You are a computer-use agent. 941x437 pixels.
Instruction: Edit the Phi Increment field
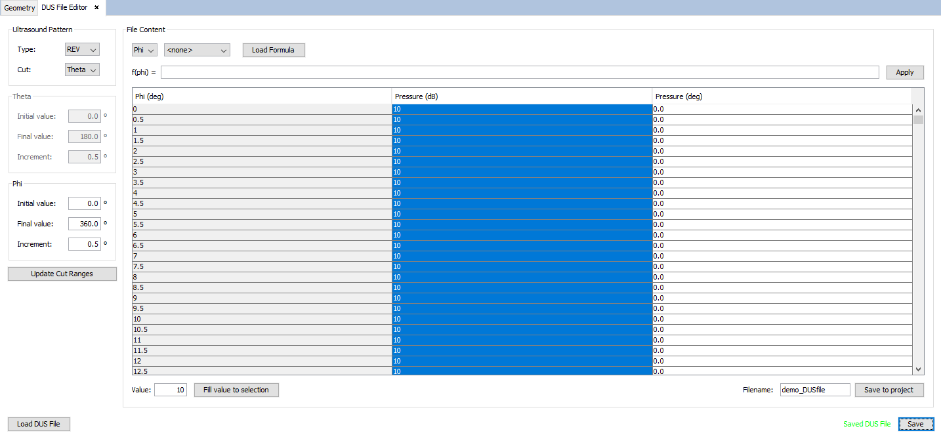85,244
